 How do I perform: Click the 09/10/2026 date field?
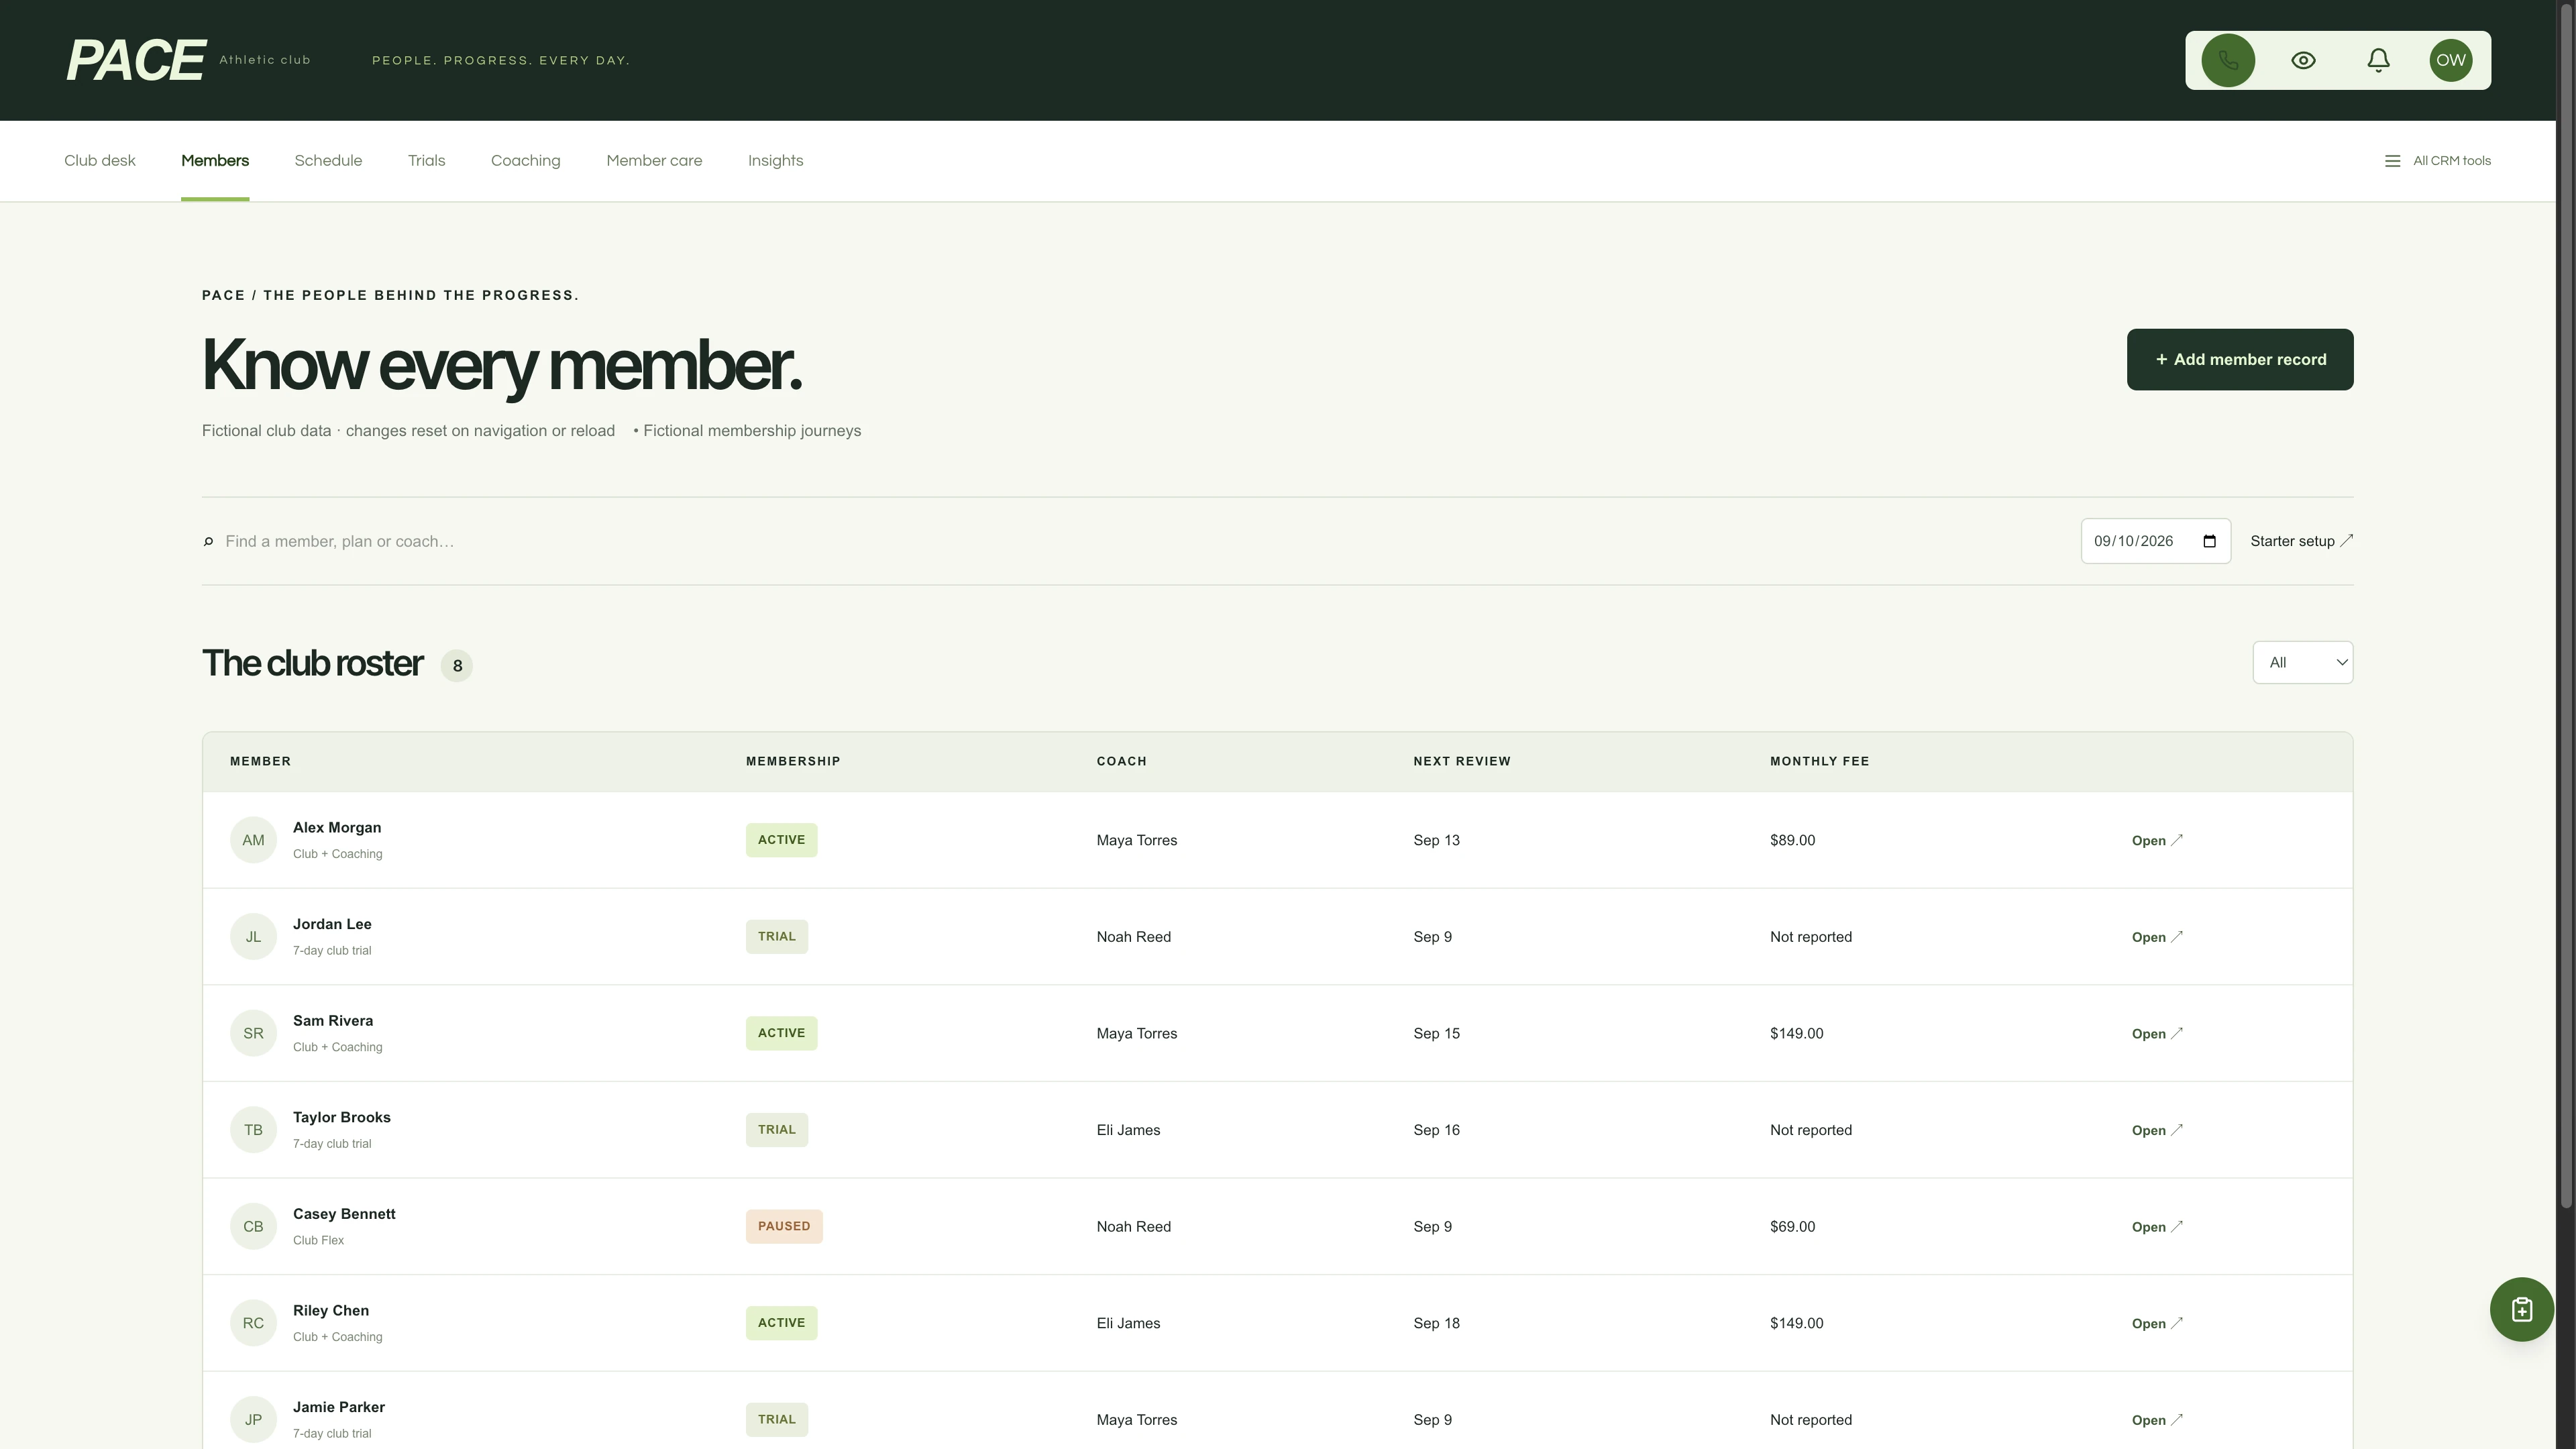click(x=2156, y=541)
